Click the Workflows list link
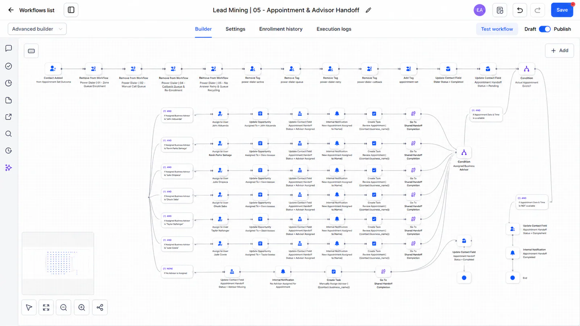 pyautogui.click(x=37, y=10)
